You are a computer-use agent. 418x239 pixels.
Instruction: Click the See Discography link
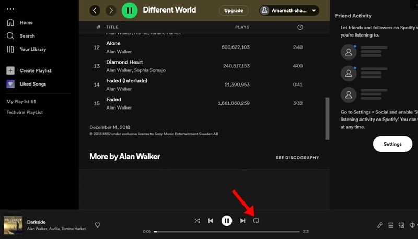(x=297, y=157)
